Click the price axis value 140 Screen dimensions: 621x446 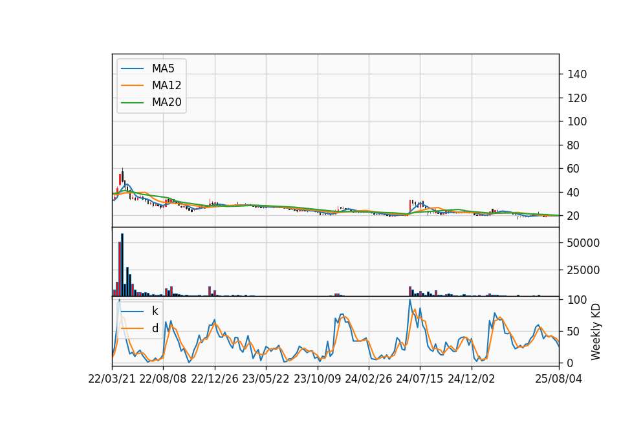point(577,74)
